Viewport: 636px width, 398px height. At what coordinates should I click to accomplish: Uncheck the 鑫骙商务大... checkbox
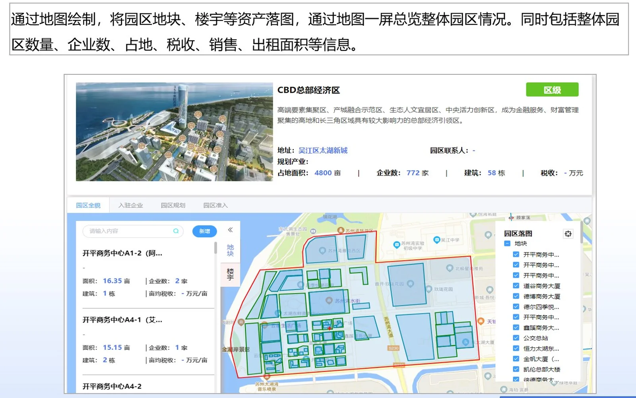pyautogui.click(x=516, y=328)
